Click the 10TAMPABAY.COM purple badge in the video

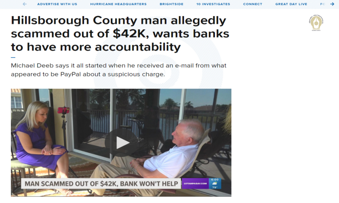[195, 184]
